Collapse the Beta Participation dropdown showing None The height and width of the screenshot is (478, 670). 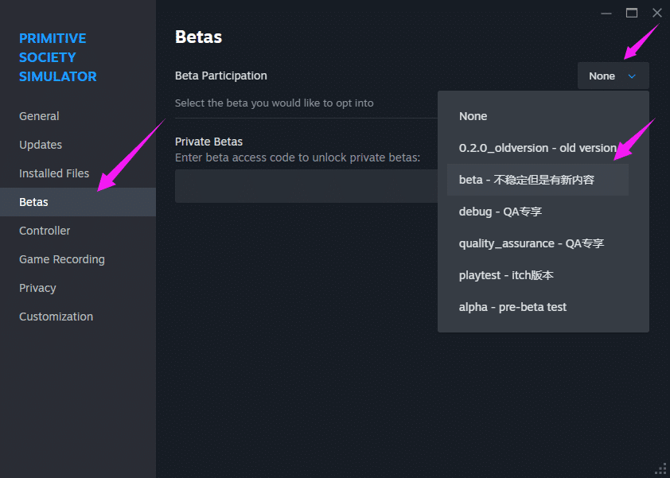coord(614,76)
